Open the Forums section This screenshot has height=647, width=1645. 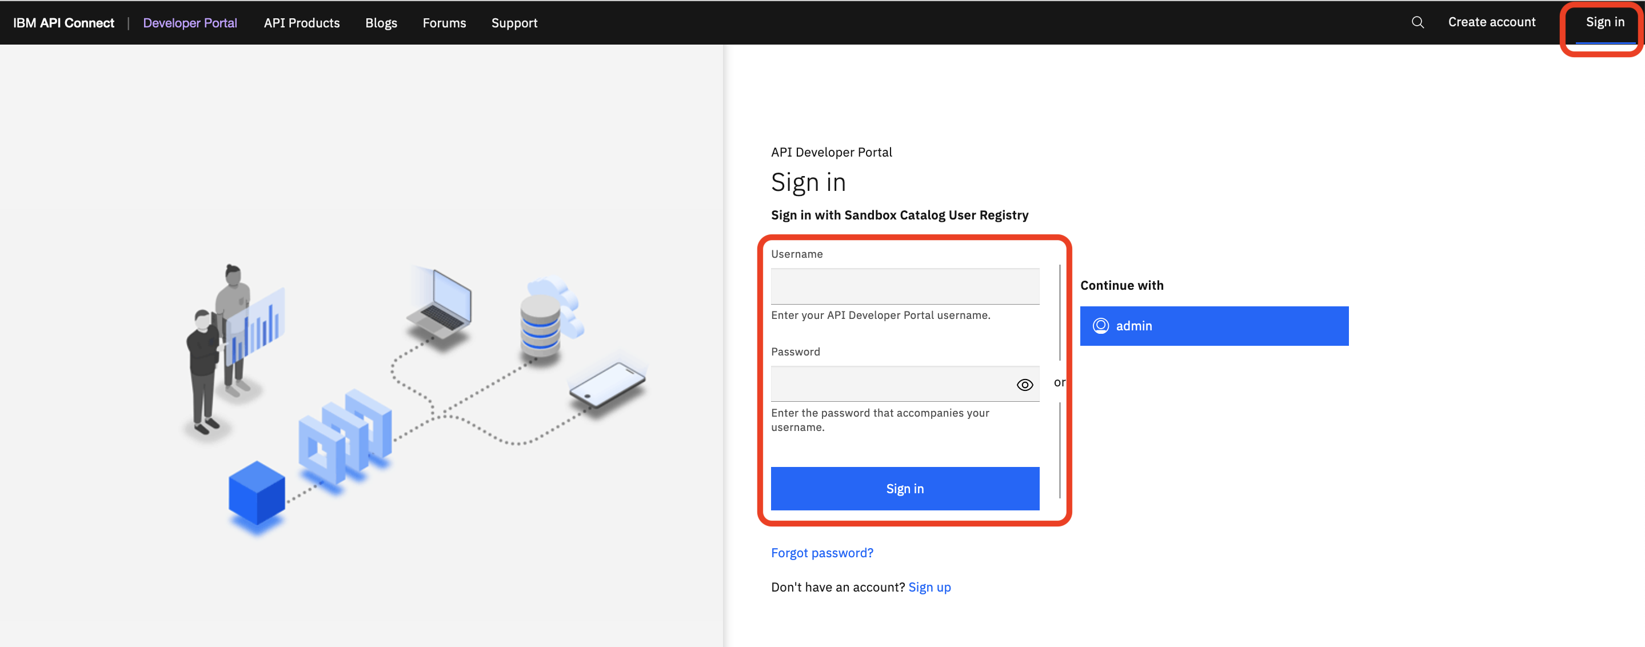[444, 23]
